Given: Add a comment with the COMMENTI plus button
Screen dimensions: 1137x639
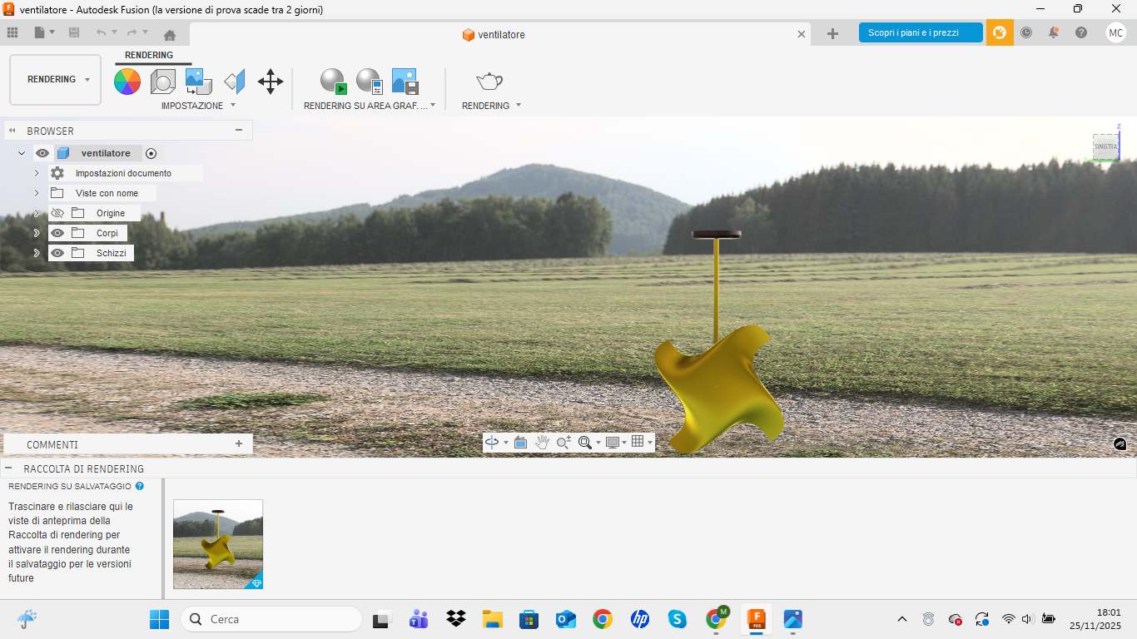Looking at the screenshot, I should coord(240,443).
